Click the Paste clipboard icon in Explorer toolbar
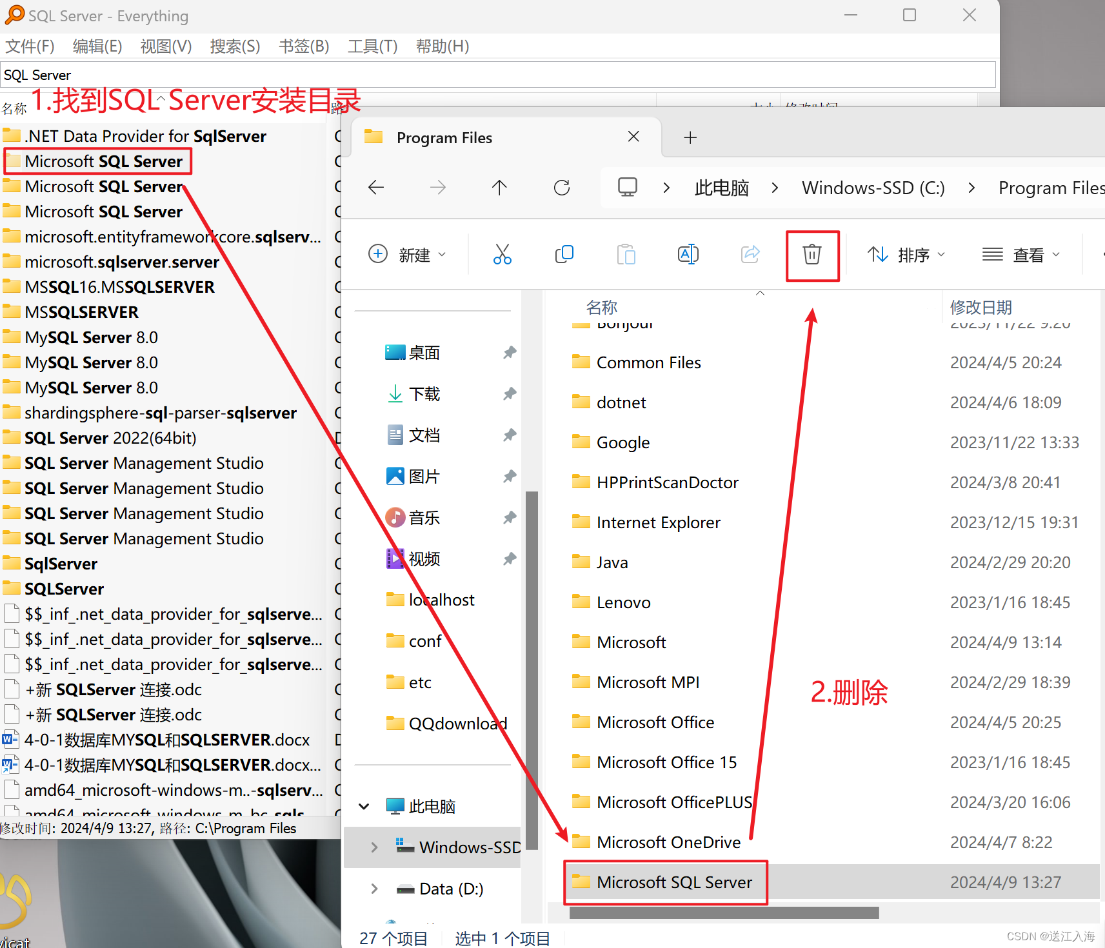This screenshot has width=1105, height=948. (626, 254)
